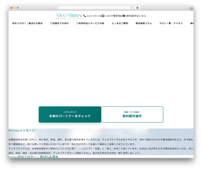Image resolution: width=202 pixels, height=170 pixels.
Task: Click 無料資料請求 button
Action: pos(132,115)
